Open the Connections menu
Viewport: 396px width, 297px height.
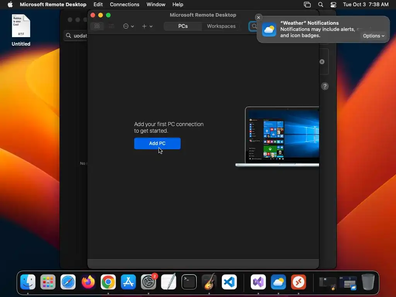coord(125,5)
